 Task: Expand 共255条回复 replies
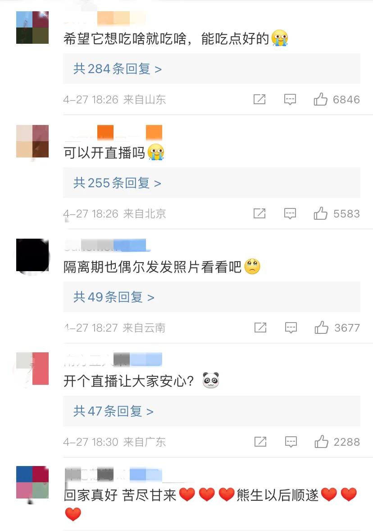coord(117,183)
